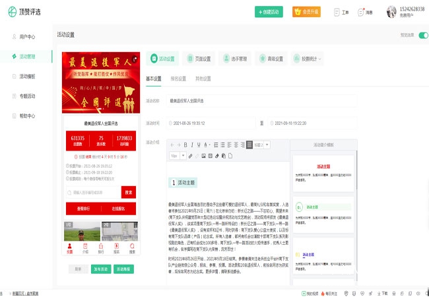Click the paste clipboard icon in editor
Viewport: 429px width, 297px height.
[x=224, y=156]
